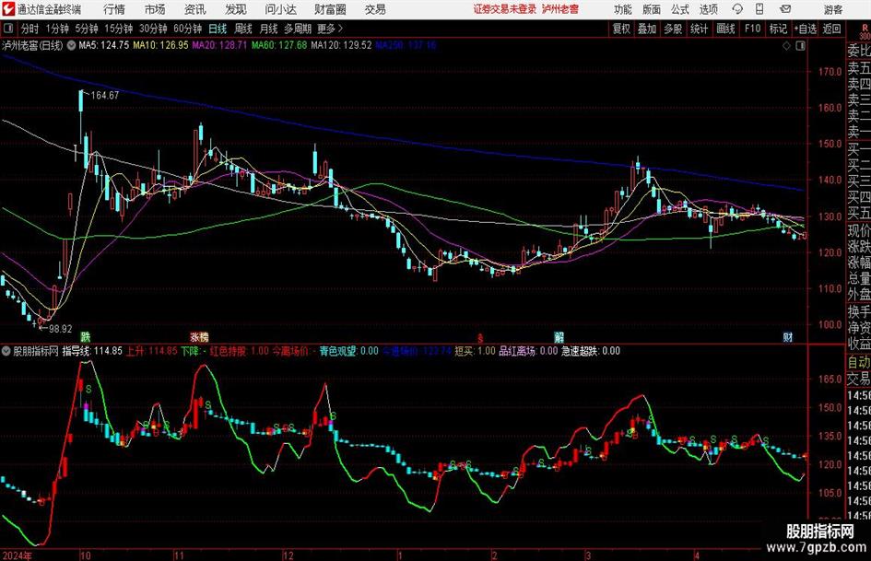This screenshot has width=871, height=561.
Task: Click the customer service headset icon
Action: point(737,9)
